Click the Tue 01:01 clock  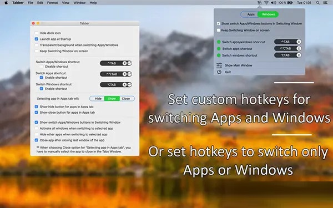[304, 3]
